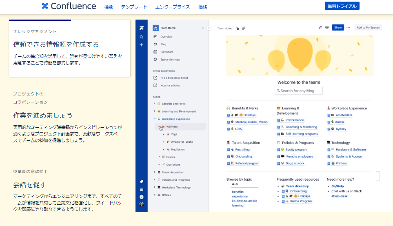Click Add to My Spaces button
The width and height of the screenshot is (393, 226).
(x=368, y=28)
